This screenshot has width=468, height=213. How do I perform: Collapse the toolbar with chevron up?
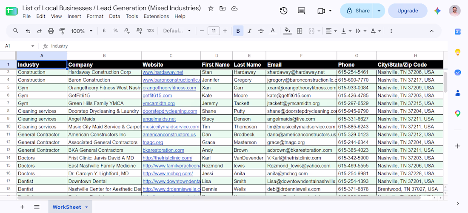coord(431,31)
